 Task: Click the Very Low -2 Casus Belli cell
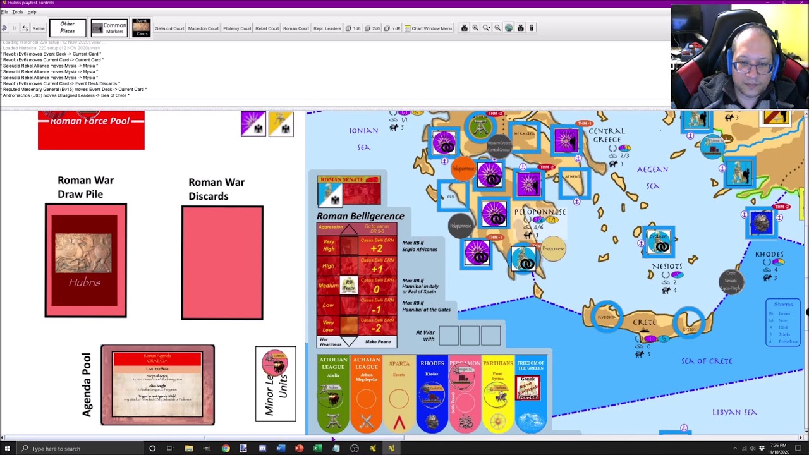[377, 326]
